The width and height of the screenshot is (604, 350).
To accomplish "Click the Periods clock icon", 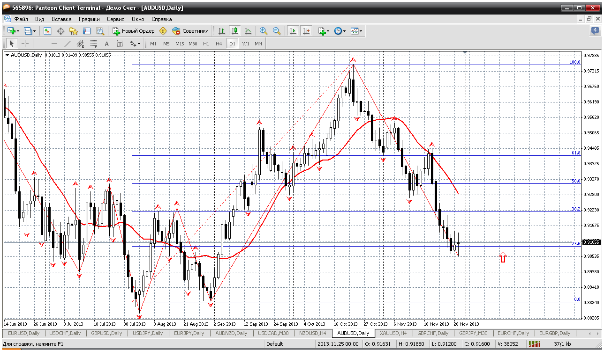I will [338, 31].
